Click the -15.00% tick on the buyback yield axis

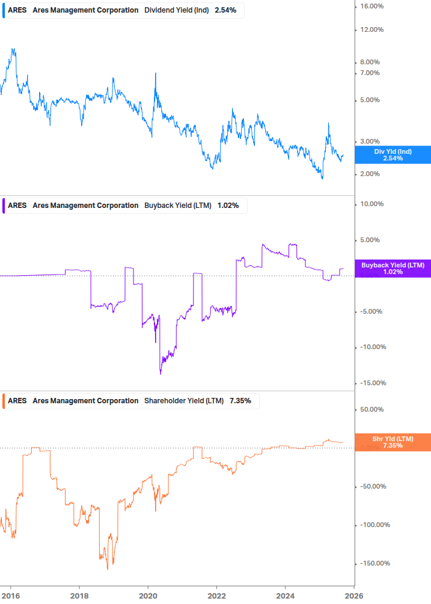(373, 383)
